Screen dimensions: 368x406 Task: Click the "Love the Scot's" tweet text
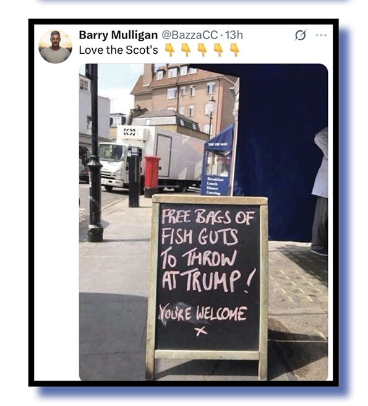pos(118,50)
